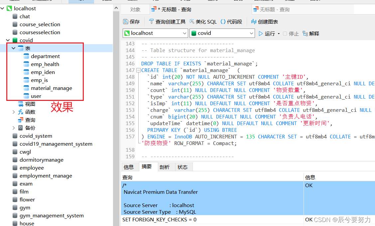Select the covid_system database

[x=36, y=136]
